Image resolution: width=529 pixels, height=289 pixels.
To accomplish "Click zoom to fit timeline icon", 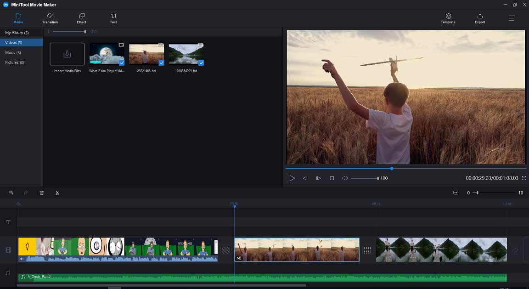I will pyautogui.click(x=456, y=193).
